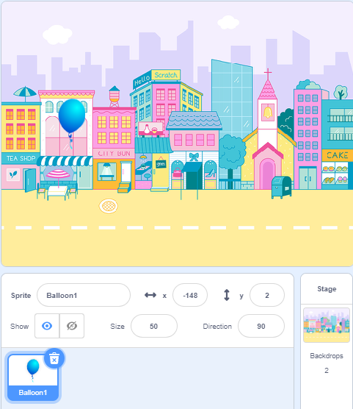Click the vertical arrows y icon
This screenshot has height=409, width=353.
[227, 295]
